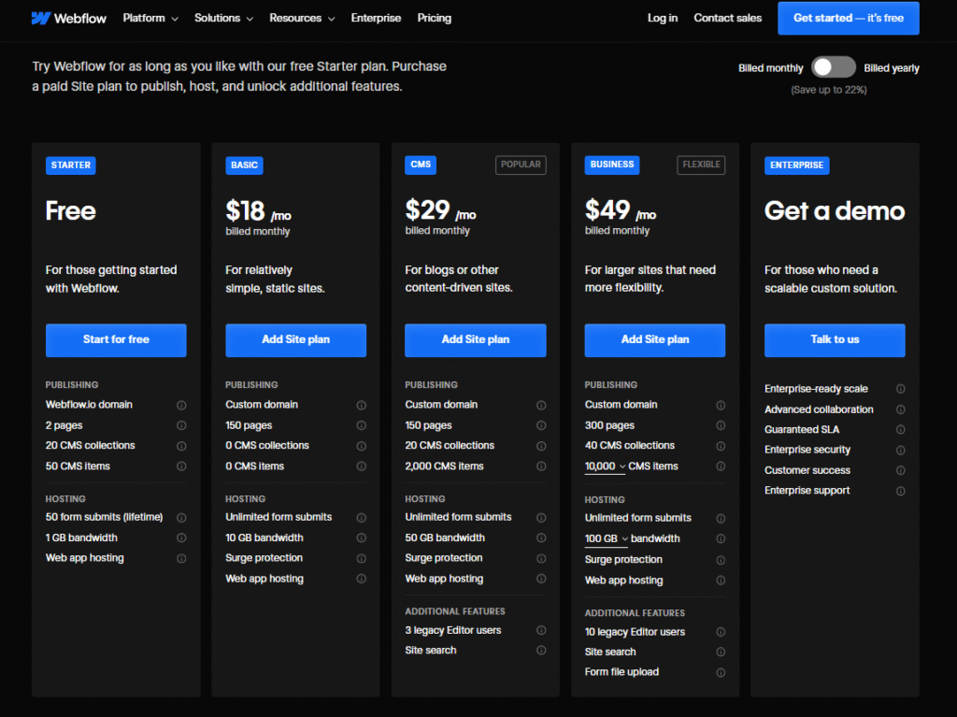
Task: Expand the 10,000 CMS items dropdown
Action: (606, 466)
